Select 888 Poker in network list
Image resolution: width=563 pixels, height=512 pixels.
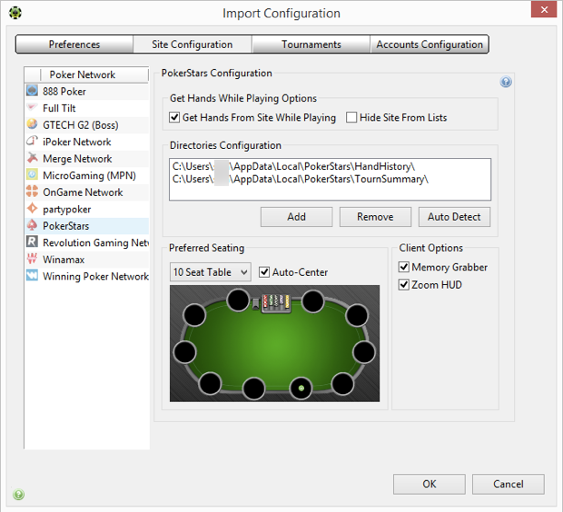pos(87,91)
